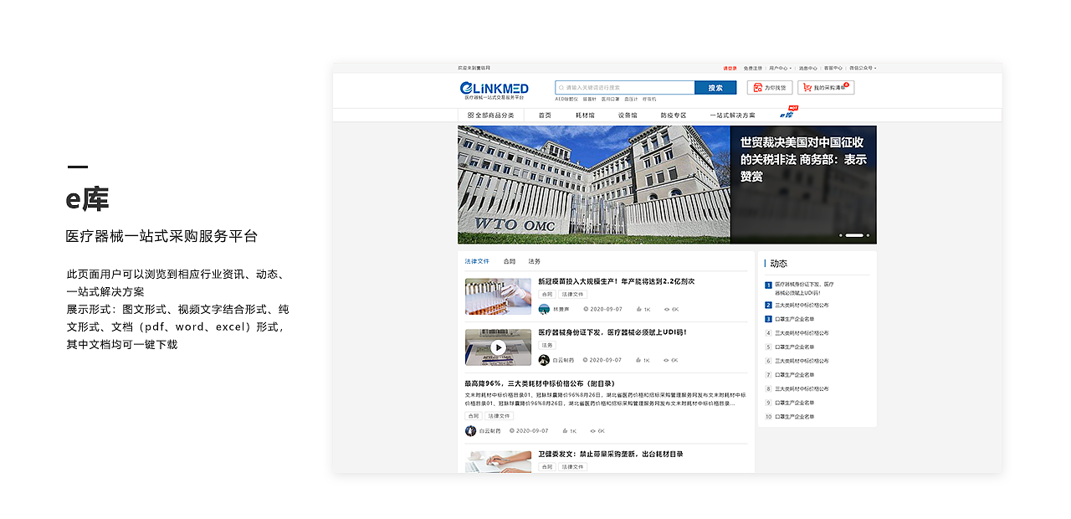The width and height of the screenshot is (1071, 519).
Task: Open 客服中心 in the top bar
Action: click(x=833, y=68)
